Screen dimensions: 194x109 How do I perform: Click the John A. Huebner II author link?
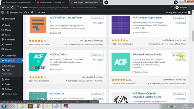(x=142, y=32)
